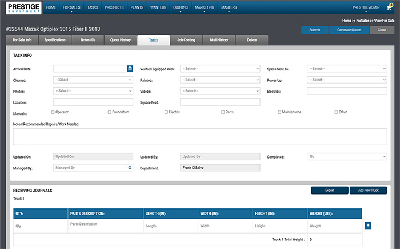Click the 'Frank DiSalvo' Department field
Image resolution: width=400 pixels, height=249 pixels.
click(220, 168)
